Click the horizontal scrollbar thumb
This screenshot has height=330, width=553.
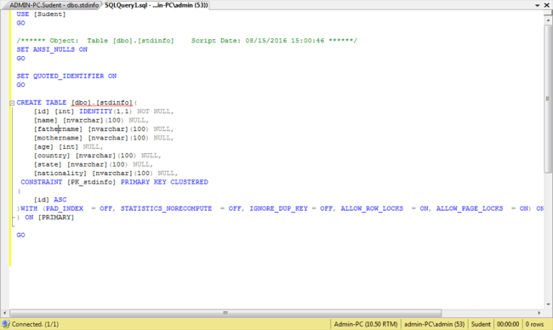(225, 313)
